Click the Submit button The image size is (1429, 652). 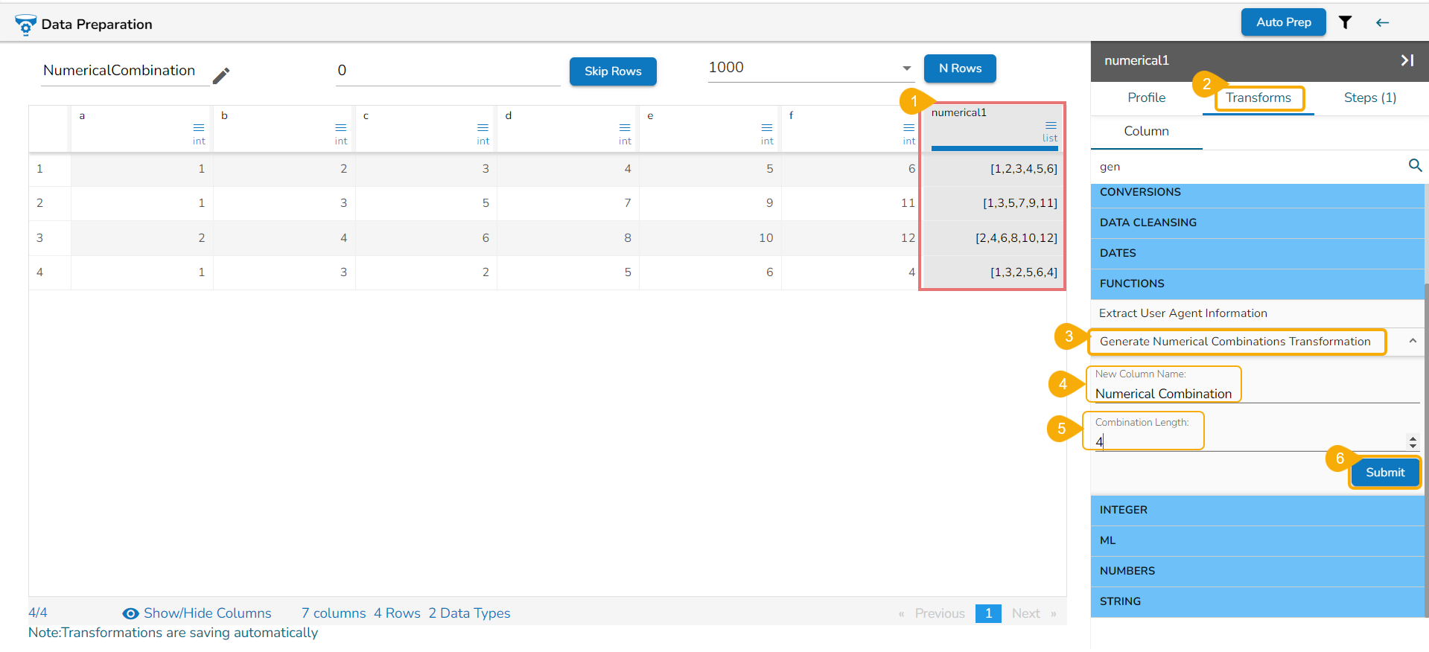1385,473
